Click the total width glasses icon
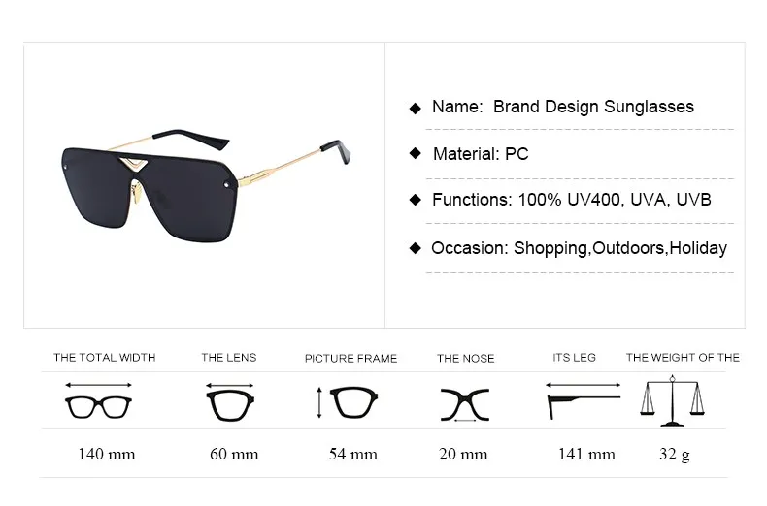 coord(98,401)
